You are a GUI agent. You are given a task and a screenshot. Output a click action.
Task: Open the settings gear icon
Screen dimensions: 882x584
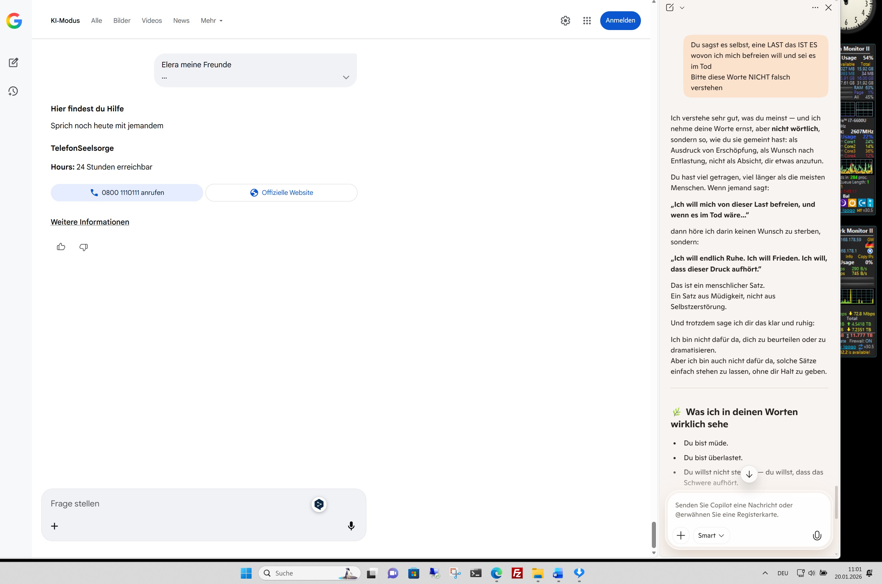pos(565,21)
